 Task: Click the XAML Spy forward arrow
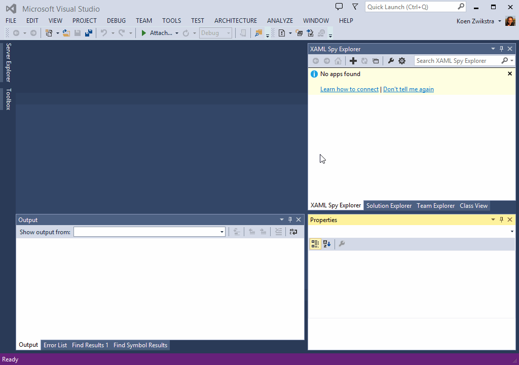[x=327, y=61]
